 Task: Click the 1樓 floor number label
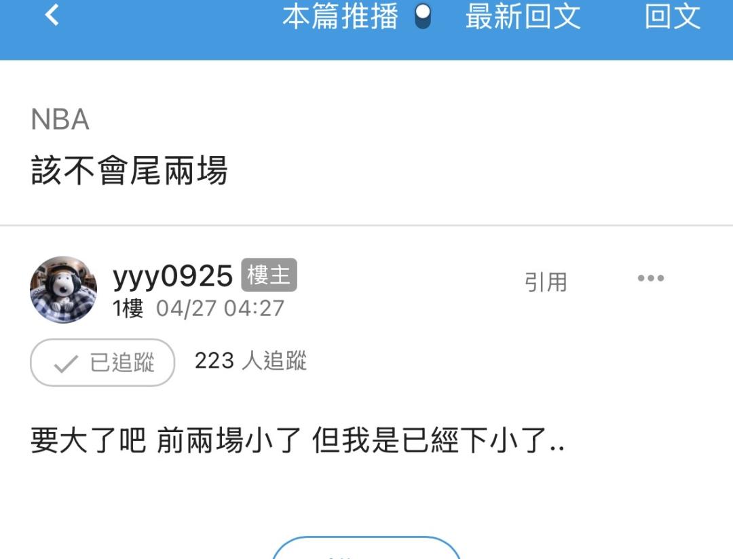click(x=128, y=309)
